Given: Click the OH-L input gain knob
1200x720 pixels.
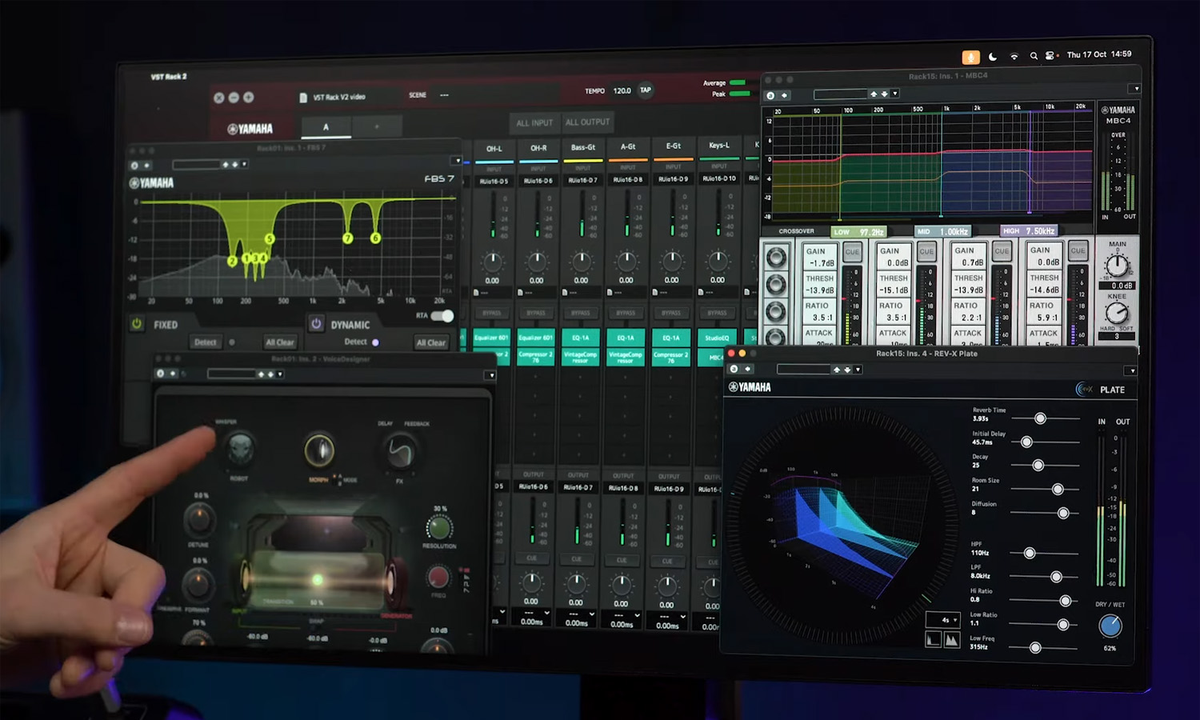Looking at the screenshot, I should pyautogui.click(x=492, y=262).
